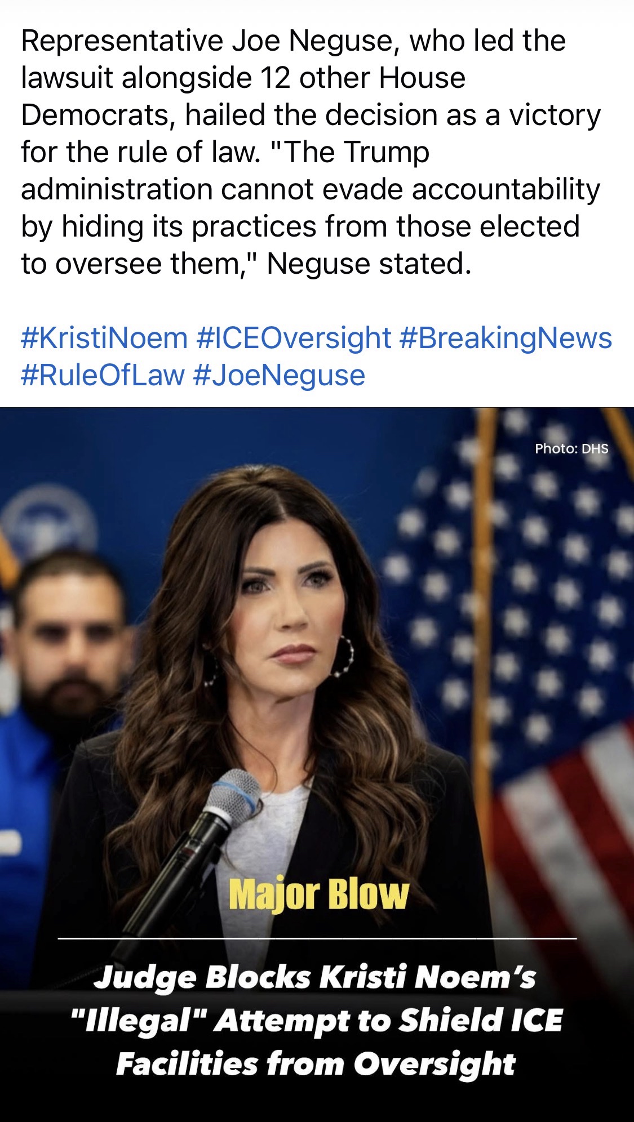Tap the 'administration cannot evade accountability' quote line

pos(311,190)
